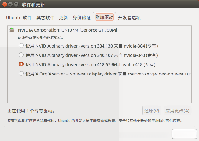Select NVIDIA driver version 384.130 radio button
199x141 pixels.
coord(21,46)
